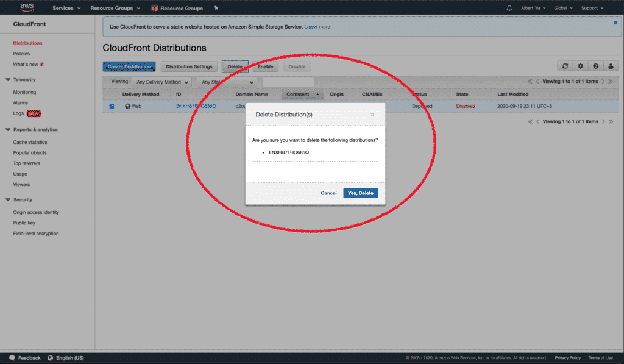Go to last page in lower pagination

coord(611,121)
